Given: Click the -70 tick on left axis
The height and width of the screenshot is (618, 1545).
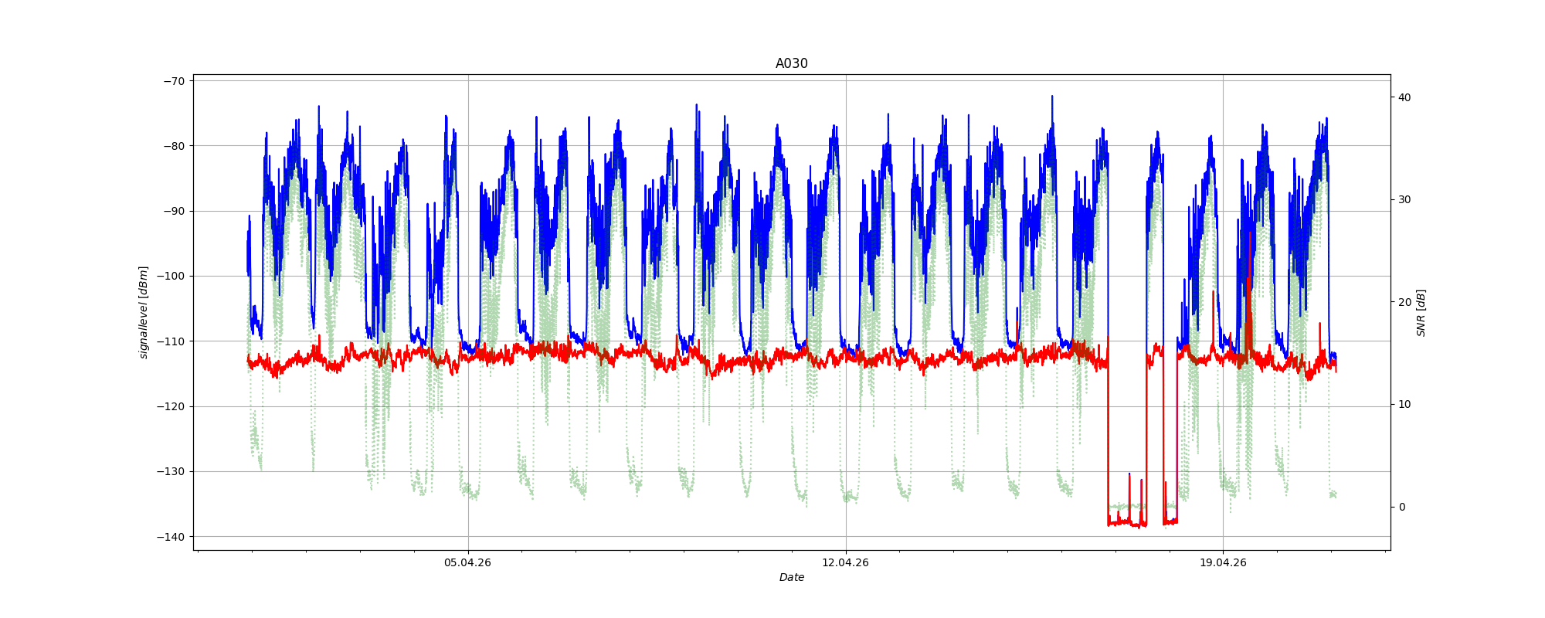Looking at the screenshot, I should pos(174,81).
